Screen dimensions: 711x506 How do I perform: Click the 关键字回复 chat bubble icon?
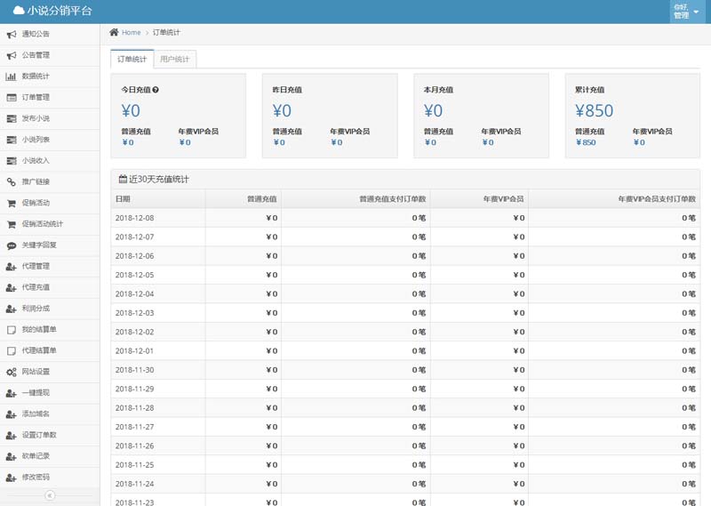tap(12, 245)
